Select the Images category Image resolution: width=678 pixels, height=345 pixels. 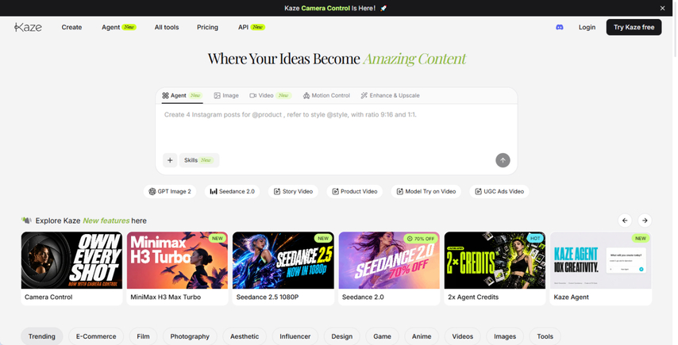[x=505, y=336]
